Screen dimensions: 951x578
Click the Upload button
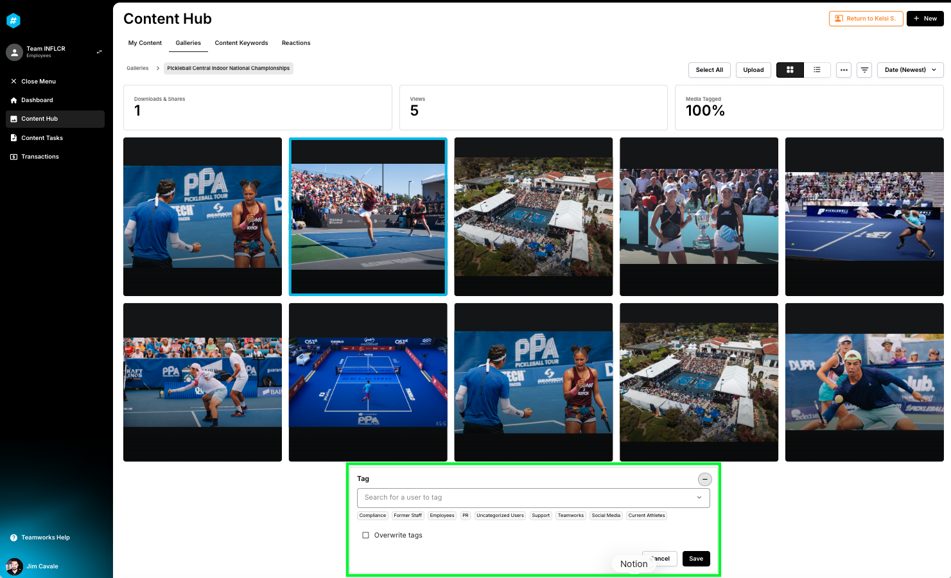(753, 70)
